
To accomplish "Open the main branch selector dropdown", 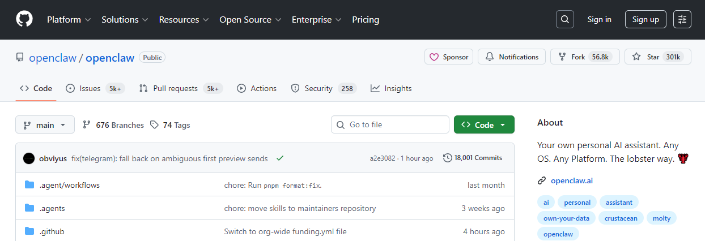I will pos(45,124).
